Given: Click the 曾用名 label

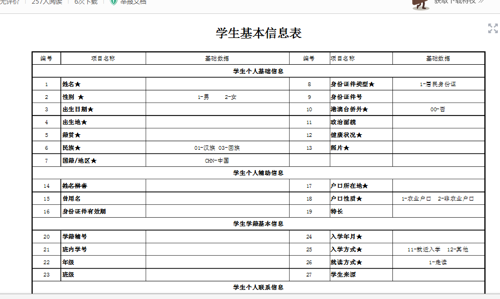Looking at the screenshot, I should [x=71, y=198].
